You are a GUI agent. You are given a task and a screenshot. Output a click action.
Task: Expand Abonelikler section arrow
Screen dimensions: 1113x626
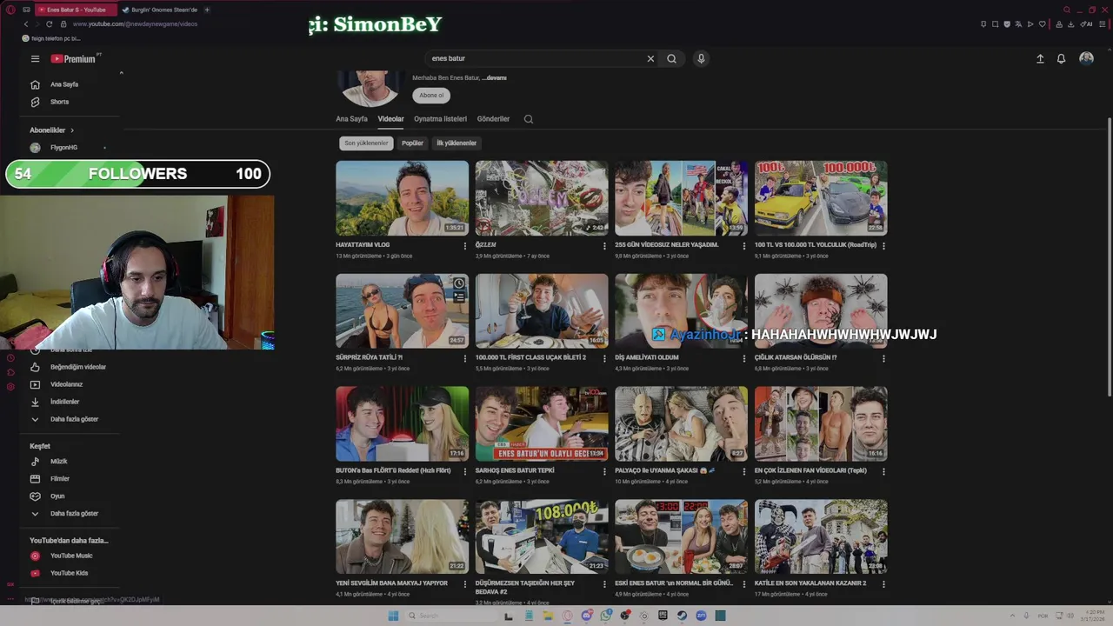pos(72,130)
